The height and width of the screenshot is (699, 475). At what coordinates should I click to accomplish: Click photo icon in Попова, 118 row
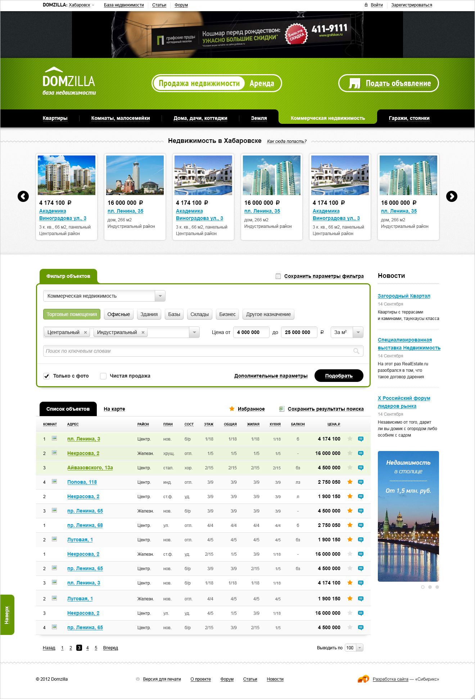pyautogui.click(x=54, y=481)
